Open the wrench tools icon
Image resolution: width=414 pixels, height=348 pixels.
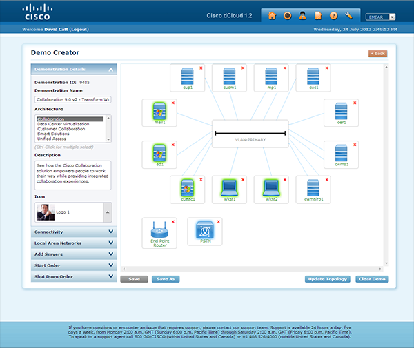tap(348, 15)
